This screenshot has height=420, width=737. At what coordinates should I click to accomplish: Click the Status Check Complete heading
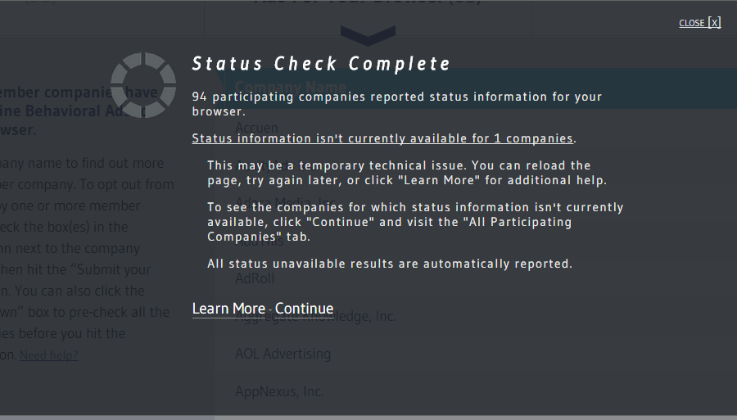tap(321, 64)
